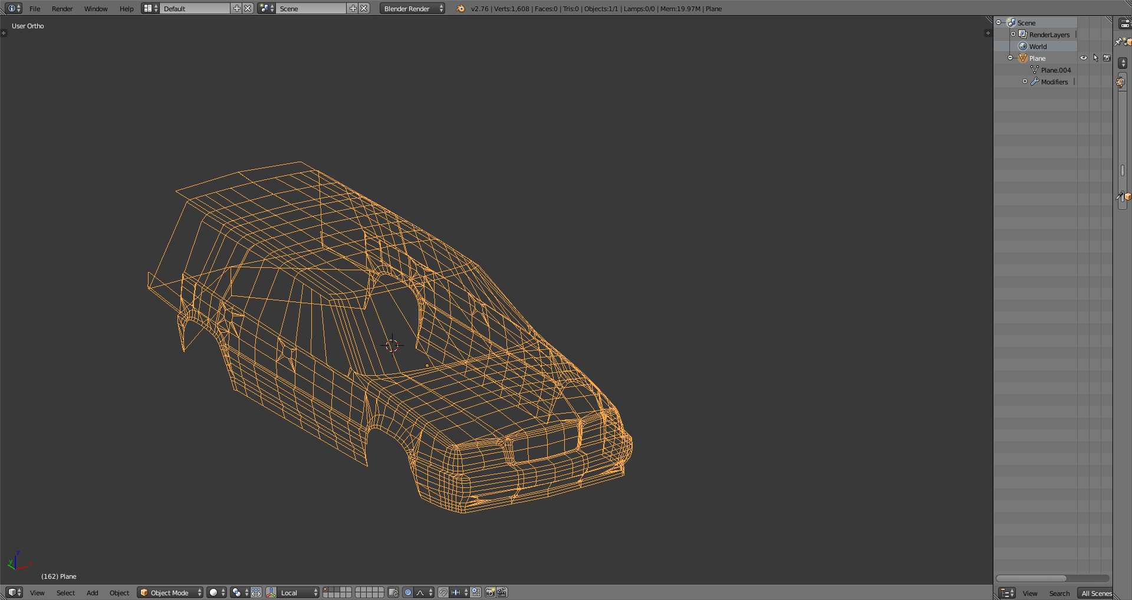This screenshot has height=600, width=1132.
Task: Click the snap magnet icon in header
Action: 443,592
